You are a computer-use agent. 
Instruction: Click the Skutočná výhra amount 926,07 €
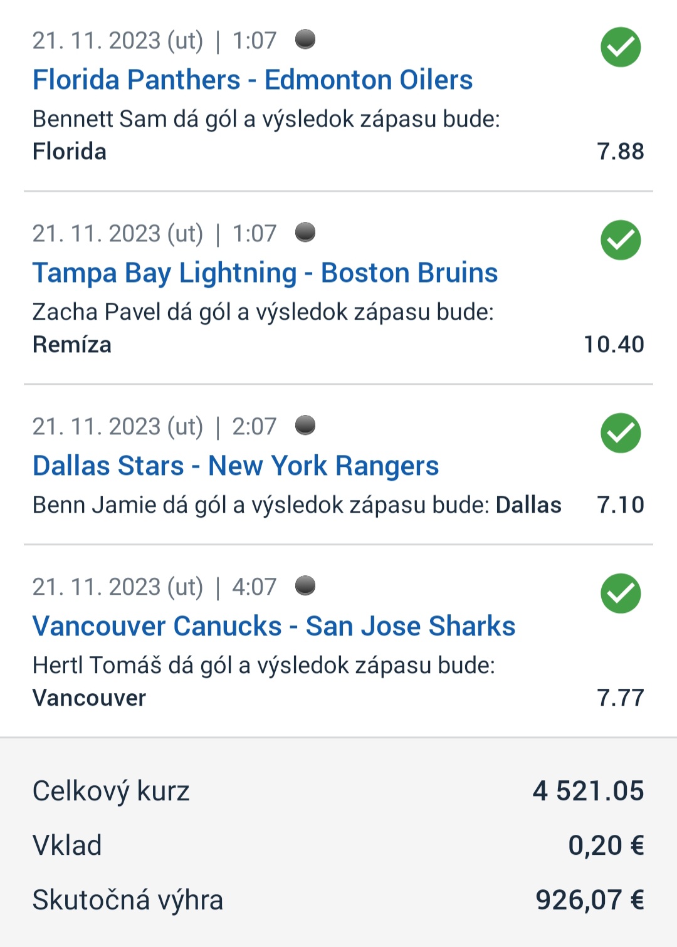click(x=590, y=901)
